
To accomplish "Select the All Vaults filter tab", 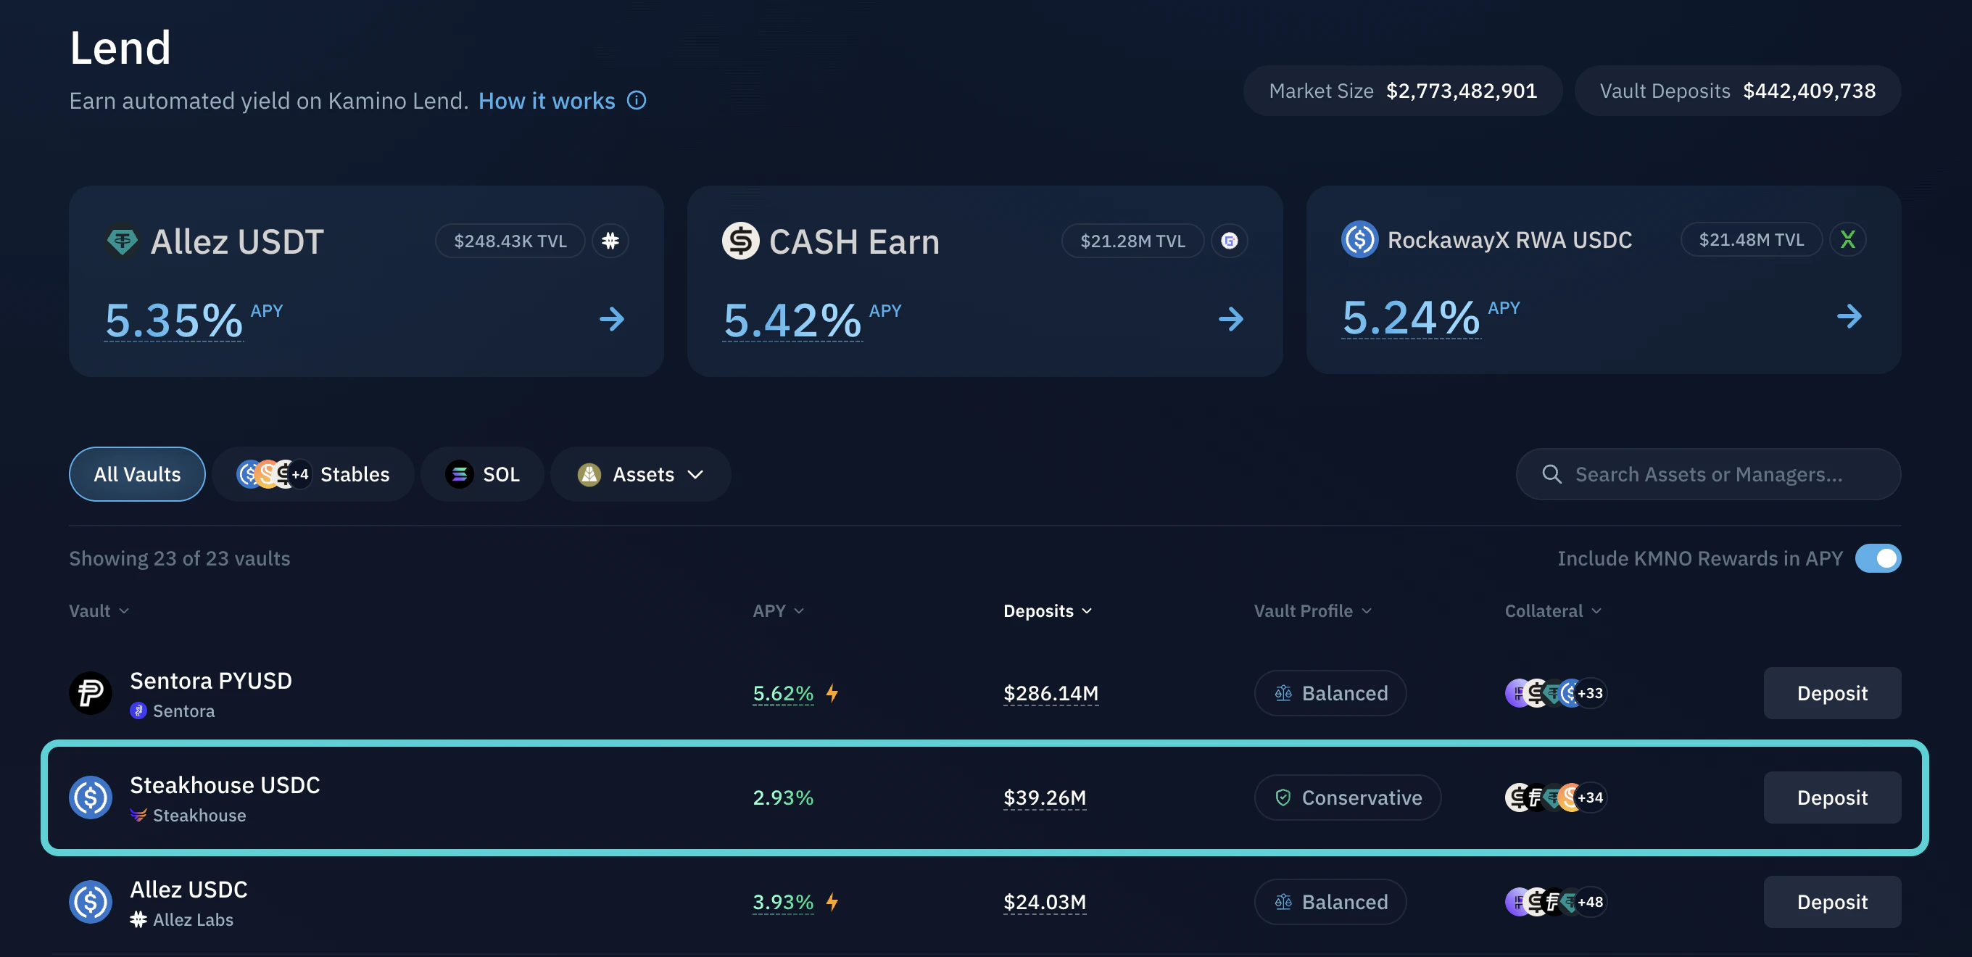I will [137, 474].
